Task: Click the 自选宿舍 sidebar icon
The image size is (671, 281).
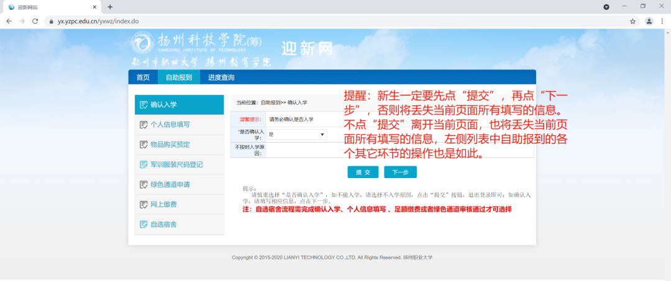Action: click(144, 225)
